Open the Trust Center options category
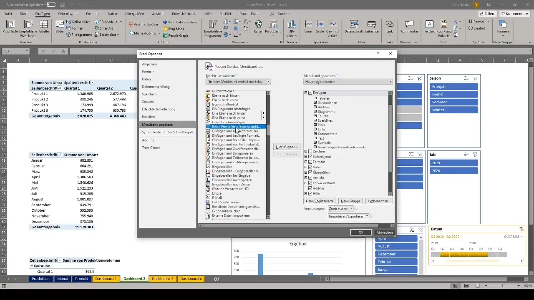The height and width of the screenshot is (300, 534). 167,147
